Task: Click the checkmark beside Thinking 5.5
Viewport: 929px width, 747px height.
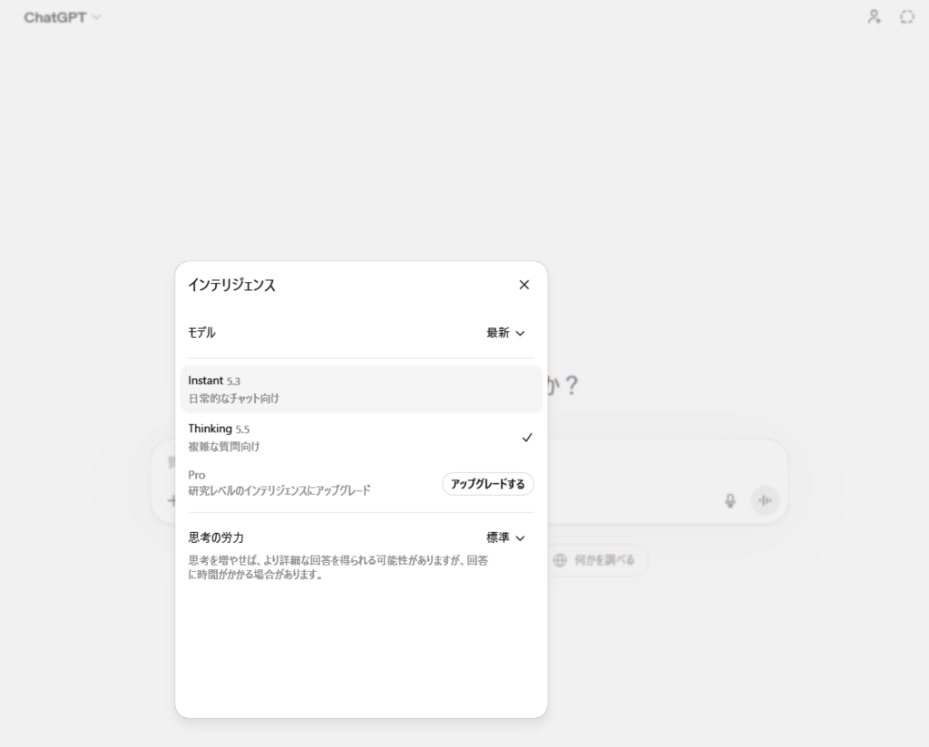Action: click(527, 438)
